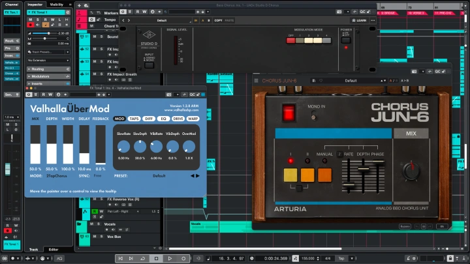Open the three-dots menu in the Studio D Chorus
This screenshot has height=264, width=470.
[373, 20]
